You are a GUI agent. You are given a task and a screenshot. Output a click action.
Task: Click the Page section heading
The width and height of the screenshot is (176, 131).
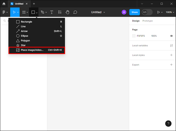[135, 30]
